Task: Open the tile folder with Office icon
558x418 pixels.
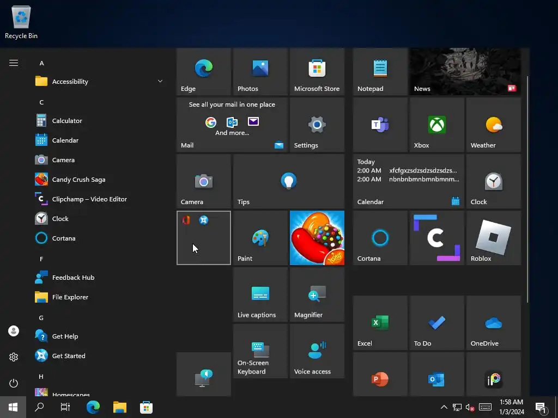Action: (204, 238)
